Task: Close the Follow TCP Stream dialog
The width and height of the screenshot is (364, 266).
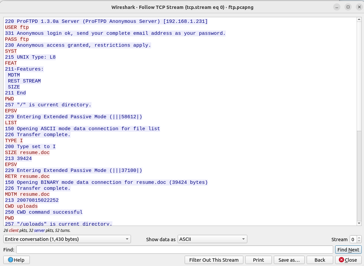Action: [348, 260]
